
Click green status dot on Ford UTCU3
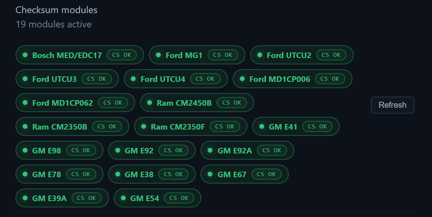pos(25,79)
